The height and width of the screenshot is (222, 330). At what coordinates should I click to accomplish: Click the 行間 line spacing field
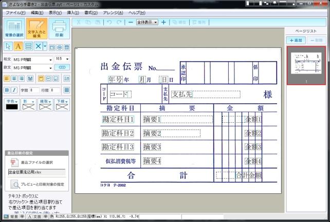click(x=55, y=90)
